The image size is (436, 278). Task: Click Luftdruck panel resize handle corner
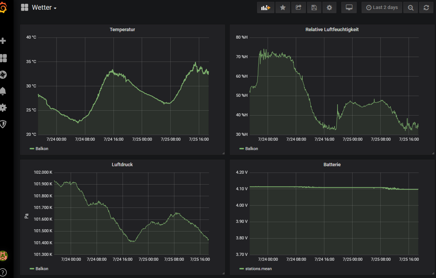point(223,273)
